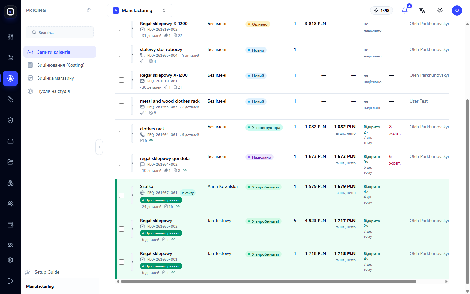Click the logout icon in the left rail

[10, 281]
